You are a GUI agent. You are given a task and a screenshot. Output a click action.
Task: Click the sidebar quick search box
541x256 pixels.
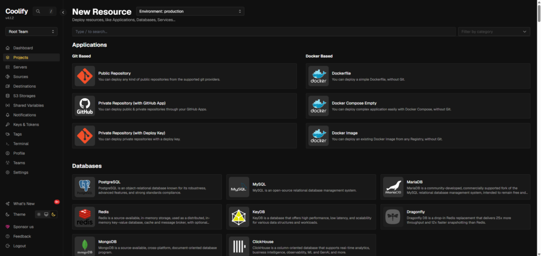point(44,12)
